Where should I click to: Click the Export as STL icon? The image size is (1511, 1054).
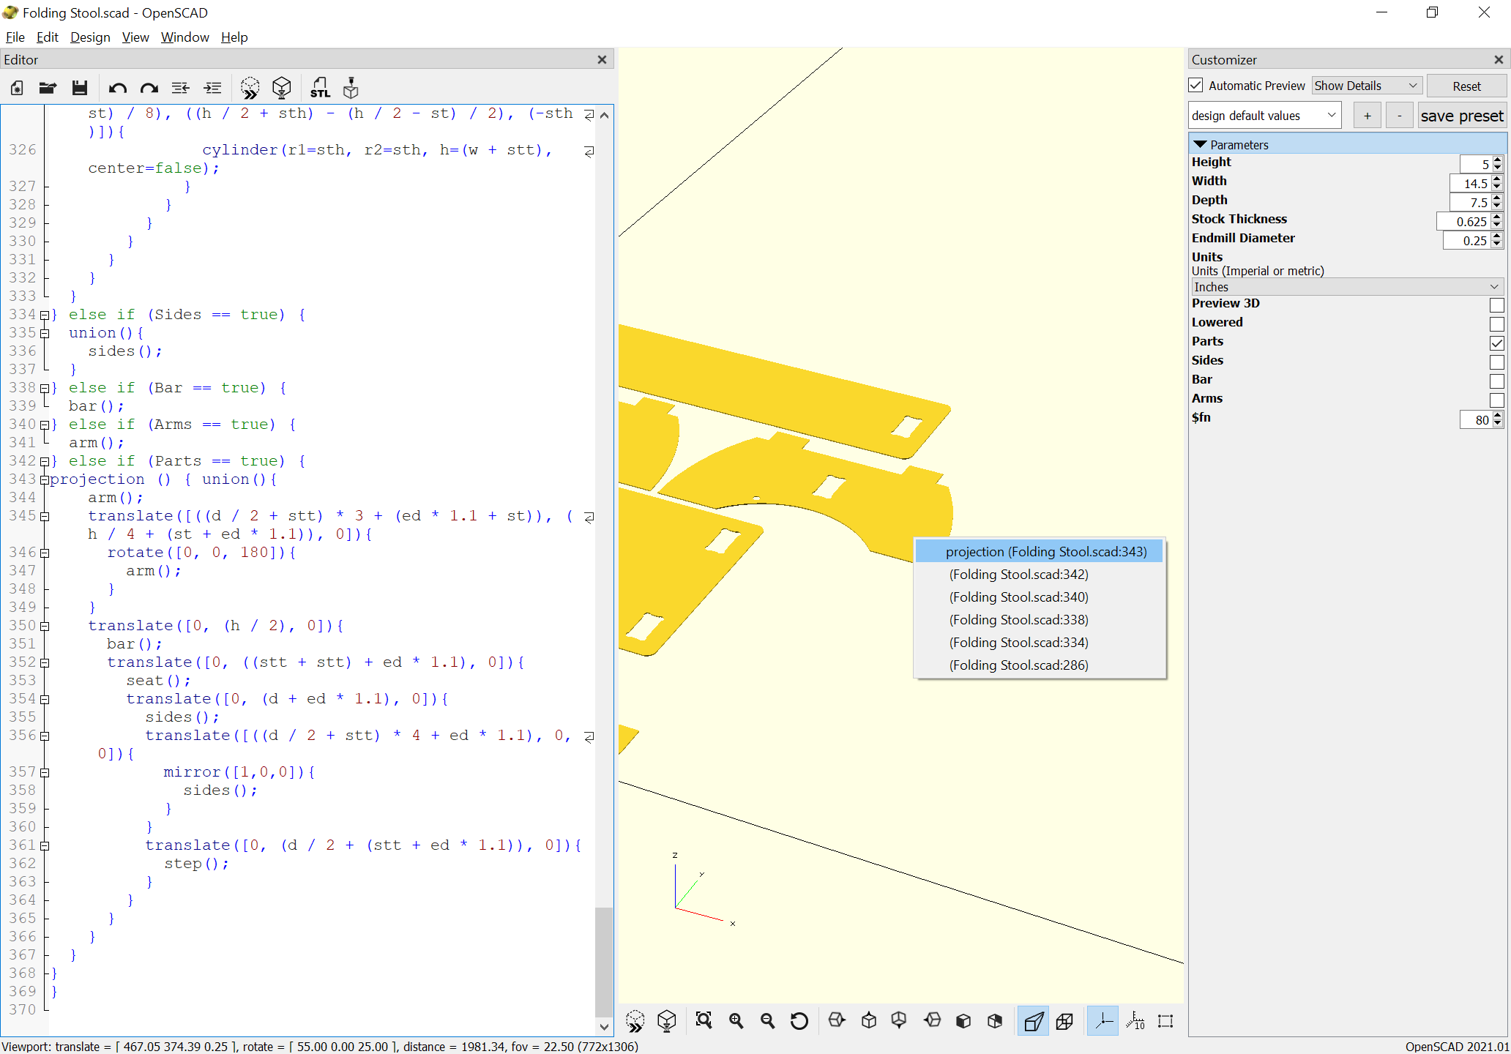point(320,89)
